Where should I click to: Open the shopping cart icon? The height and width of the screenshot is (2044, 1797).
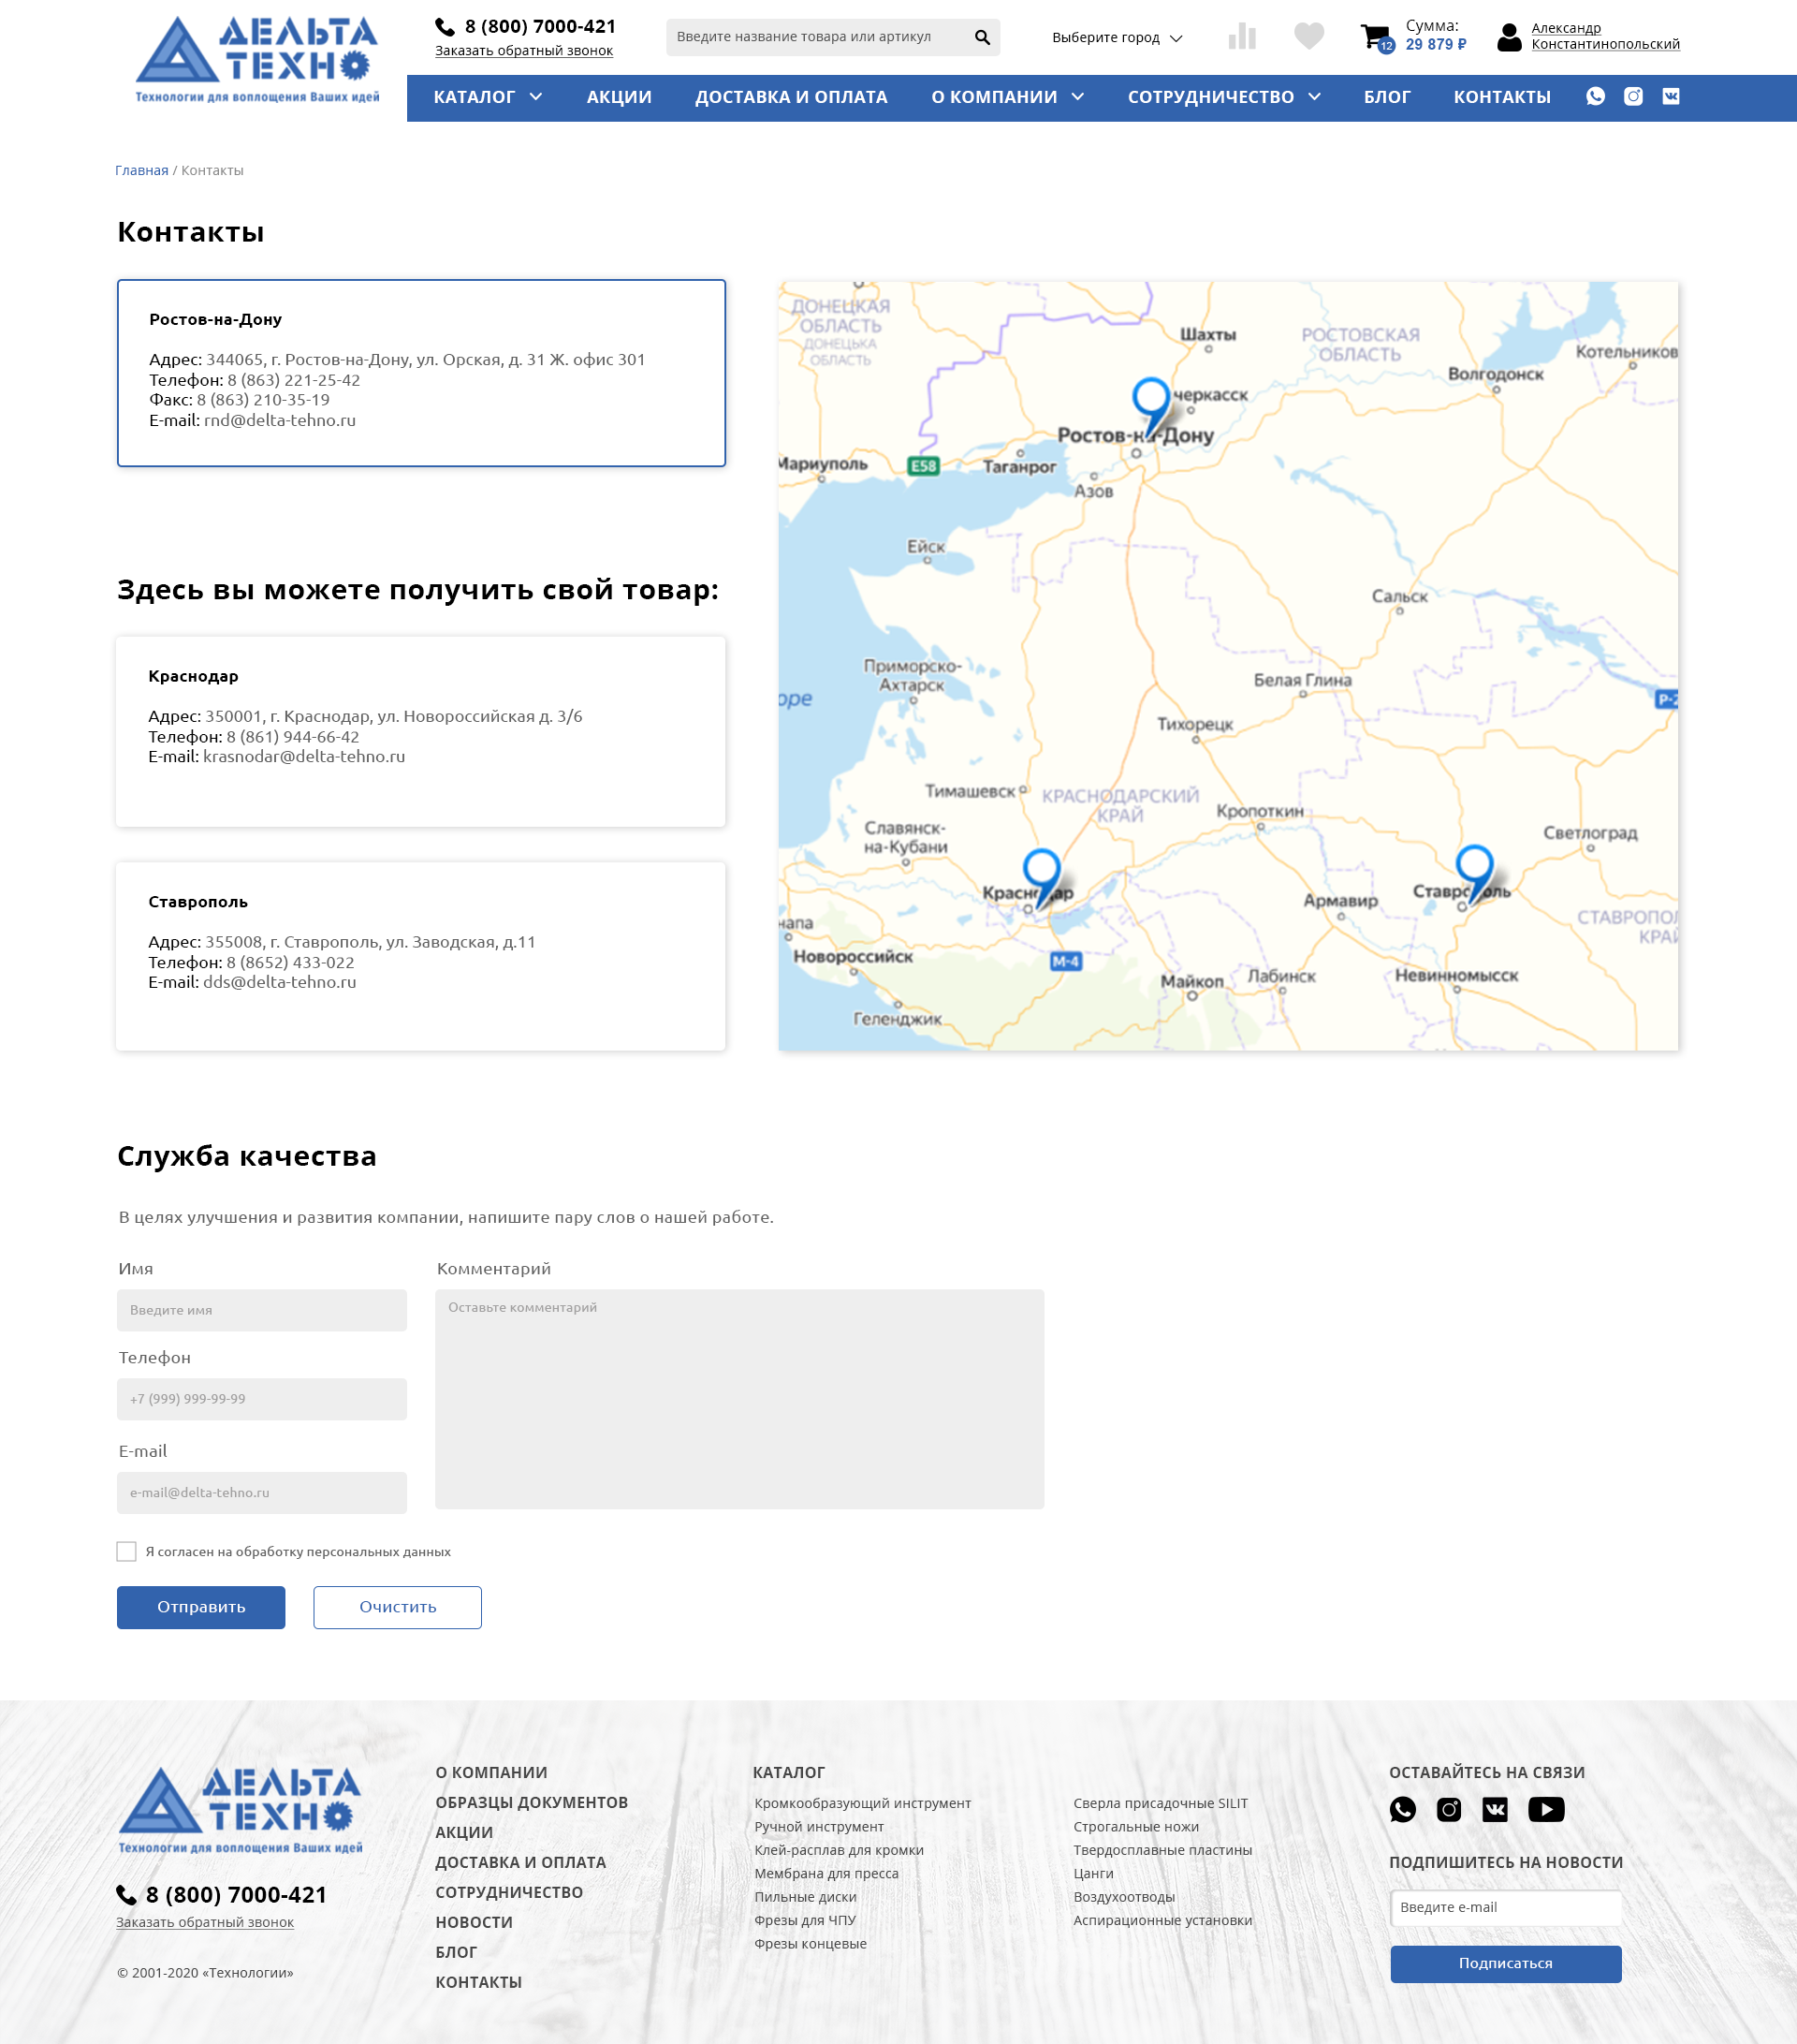1376,38
